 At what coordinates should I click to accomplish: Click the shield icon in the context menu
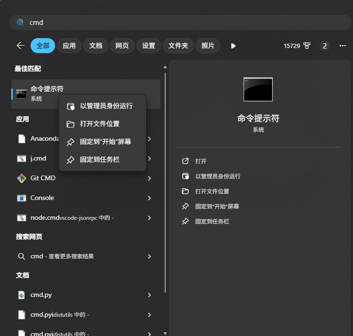tap(71, 106)
